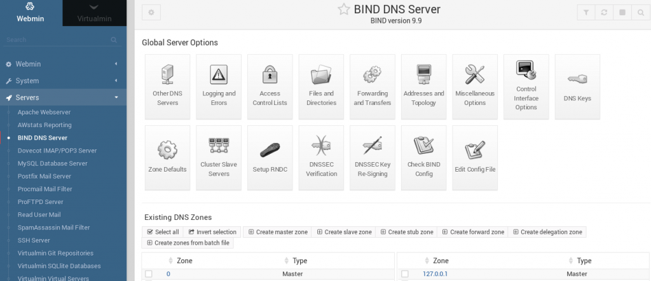Screen dimensions: 651x281
Task: Open Apache Webserver in sidebar
Action: [x=44, y=112]
